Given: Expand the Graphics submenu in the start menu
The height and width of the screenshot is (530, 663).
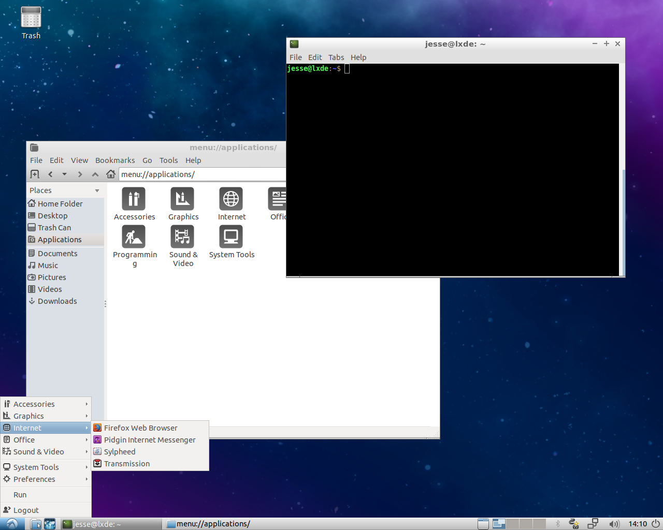Looking at the screenshot, I should click(x=46, y=416).
